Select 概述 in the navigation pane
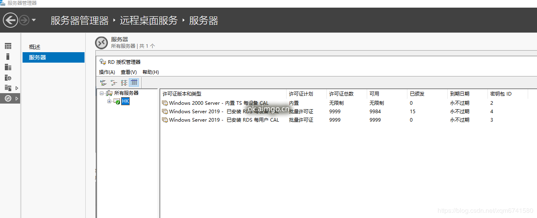 35,47
